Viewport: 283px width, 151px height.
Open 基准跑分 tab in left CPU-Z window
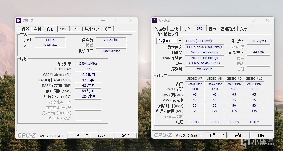92,29
